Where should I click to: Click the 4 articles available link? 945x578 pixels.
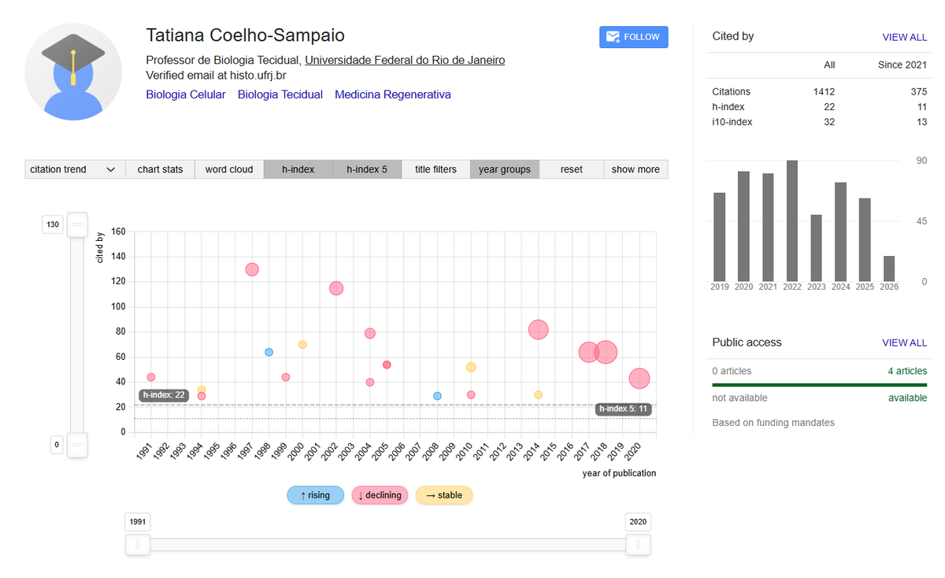tap(907, 371)
